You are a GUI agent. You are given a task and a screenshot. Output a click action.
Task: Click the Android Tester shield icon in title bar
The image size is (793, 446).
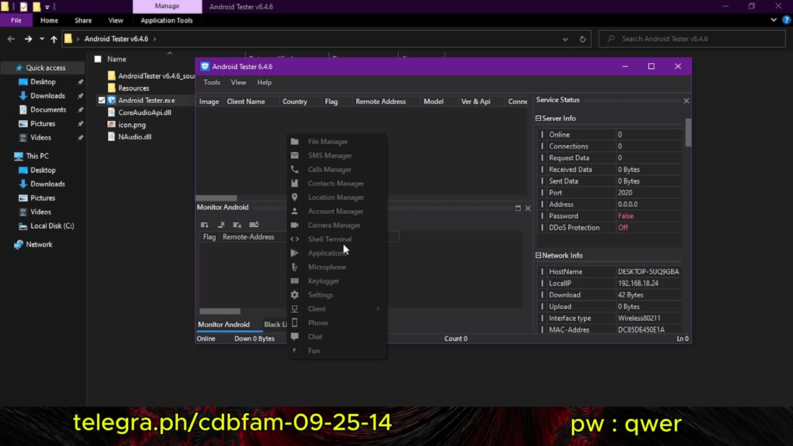pos(205,66)
